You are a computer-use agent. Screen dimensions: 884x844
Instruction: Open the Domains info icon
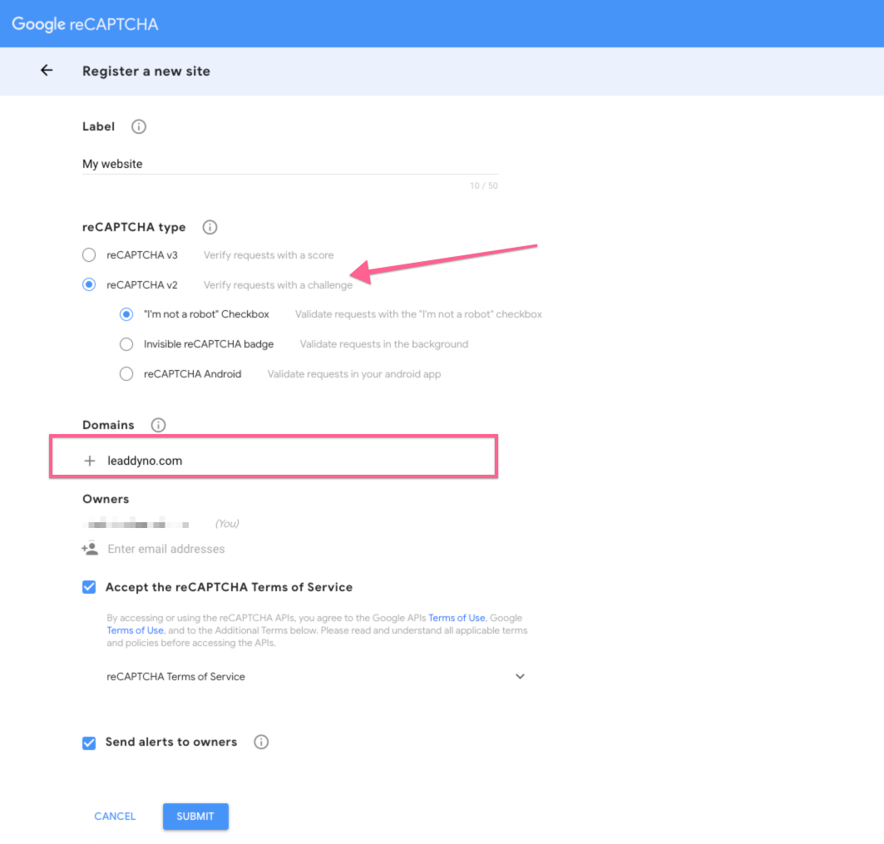[158, 425]
